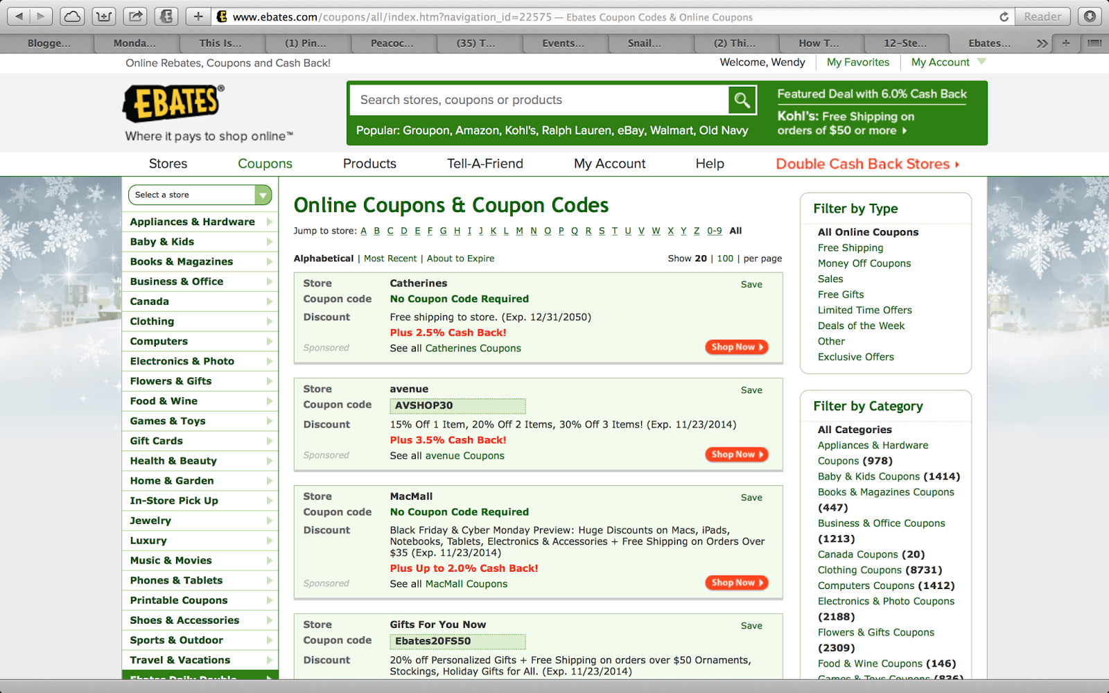Show 100 coupons per page
1109x693 pixels.
(725, 258)
